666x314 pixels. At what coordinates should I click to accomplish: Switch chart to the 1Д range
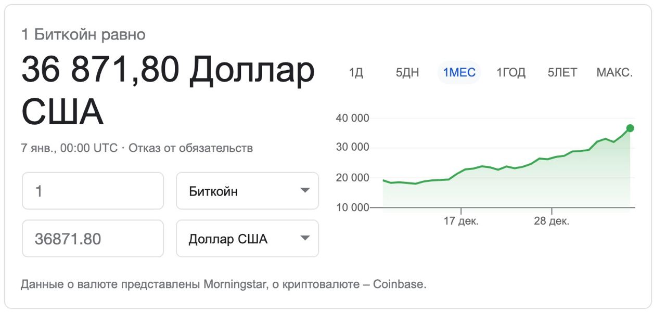356,72
